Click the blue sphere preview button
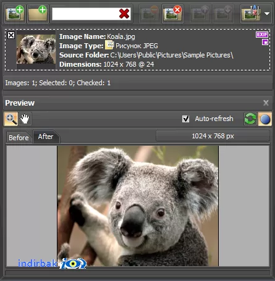Image resolution: width=275 pixels, height=281 pixels. 265,119
